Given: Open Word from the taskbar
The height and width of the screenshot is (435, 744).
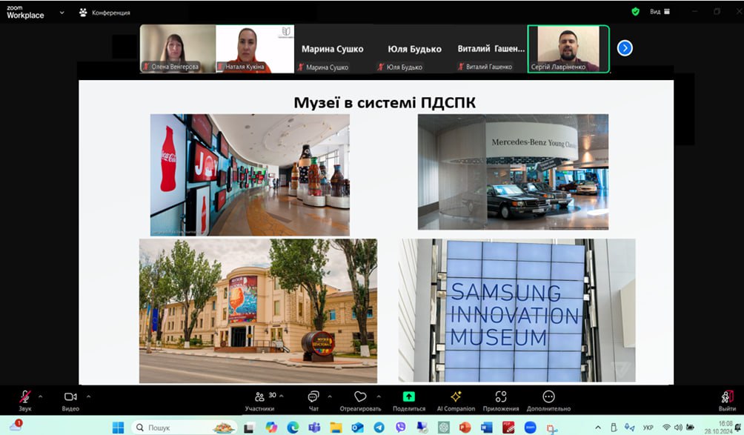Looking at the screenshot, I should pyautogui.click(x=486, y=428).
